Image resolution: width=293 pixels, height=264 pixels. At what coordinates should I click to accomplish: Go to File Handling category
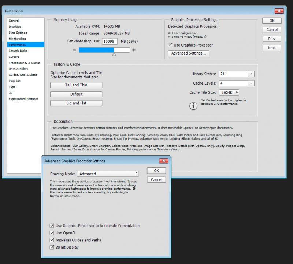pyautogui.click(x=26, y=39)
